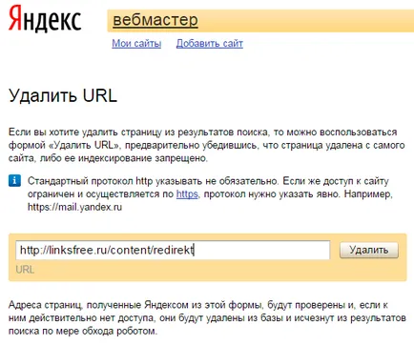Open the вебмастер header link

[x=155, y=20]
